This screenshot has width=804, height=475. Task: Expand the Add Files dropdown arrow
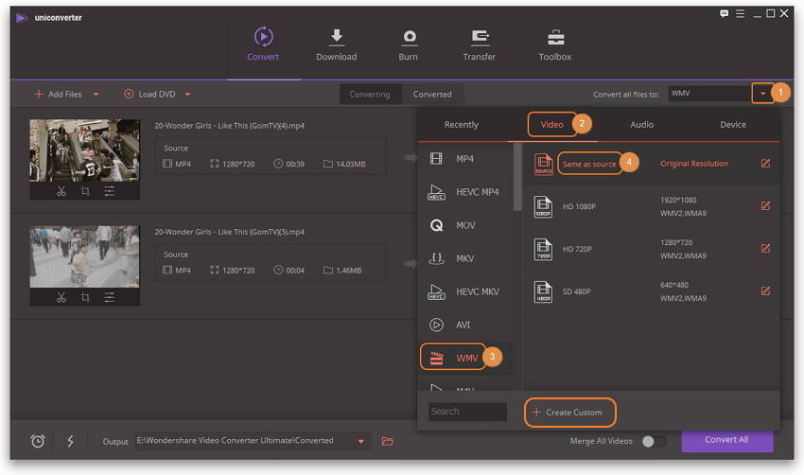96,95
